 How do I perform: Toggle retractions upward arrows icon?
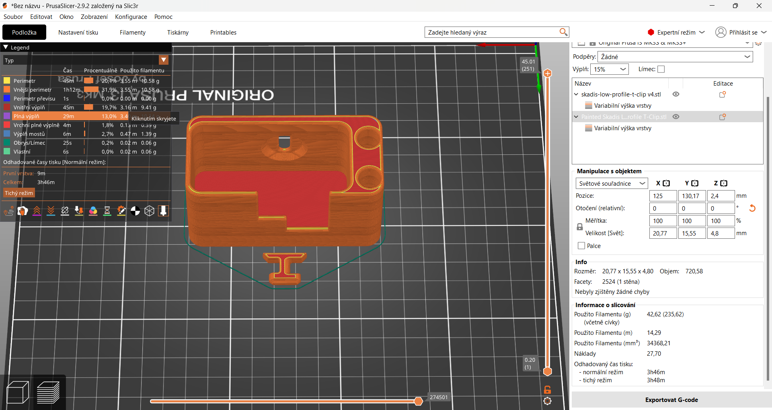[37, 211]
